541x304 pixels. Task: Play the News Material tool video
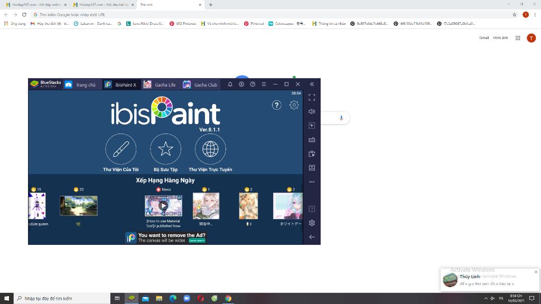(x=163, y=206)
